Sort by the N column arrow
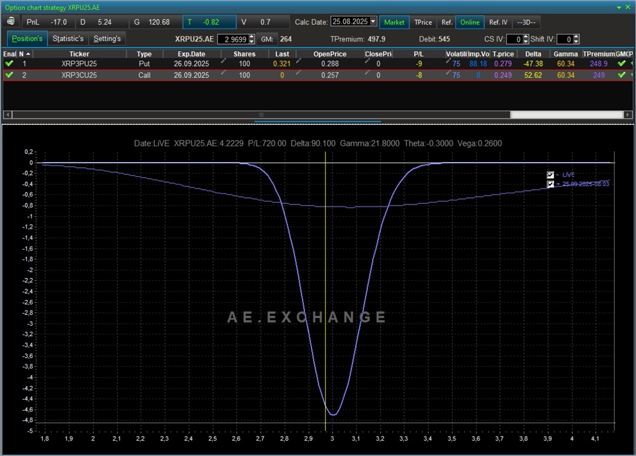This screenshot has width=636, height=456. point(28,54)
